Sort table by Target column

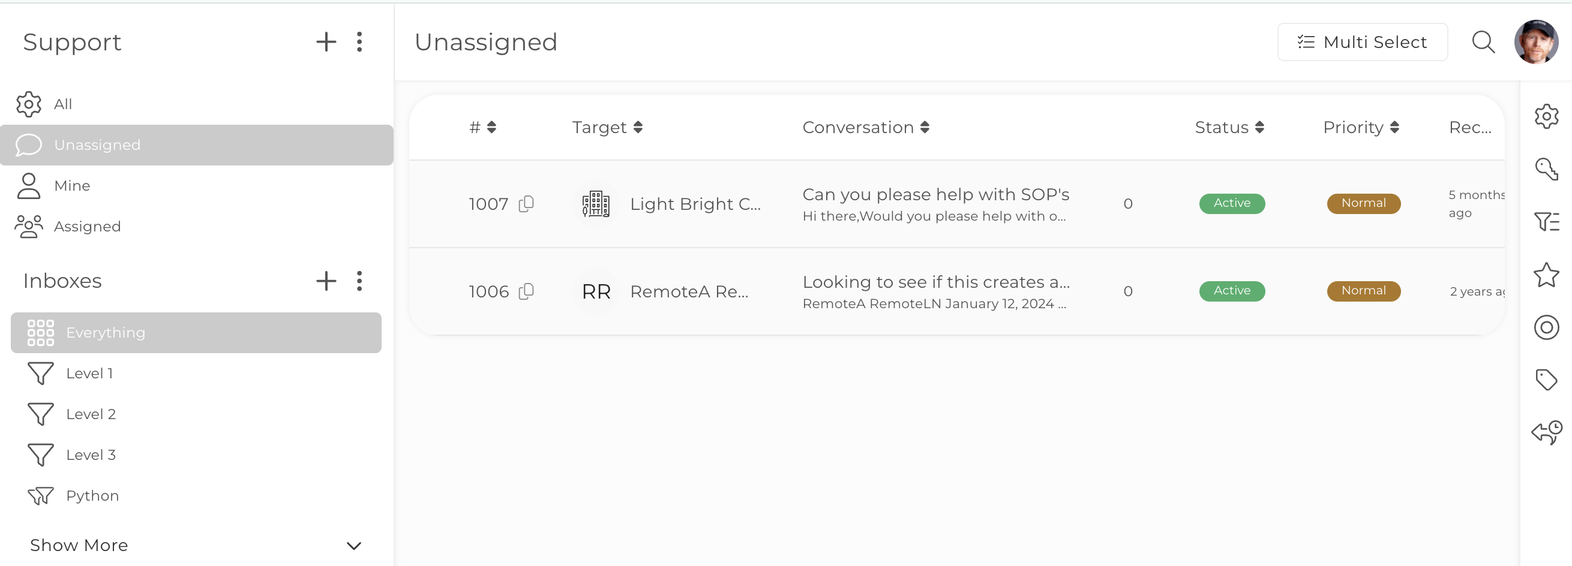tap(607, 128)
